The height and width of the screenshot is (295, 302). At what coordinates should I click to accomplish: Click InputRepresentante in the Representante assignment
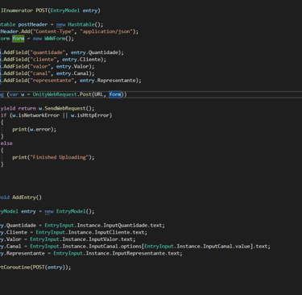pos(139,253)
